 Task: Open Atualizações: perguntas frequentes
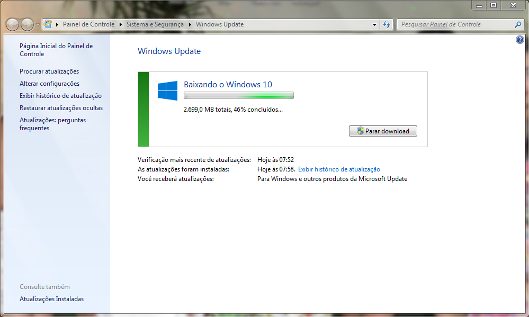click(52, 124)
